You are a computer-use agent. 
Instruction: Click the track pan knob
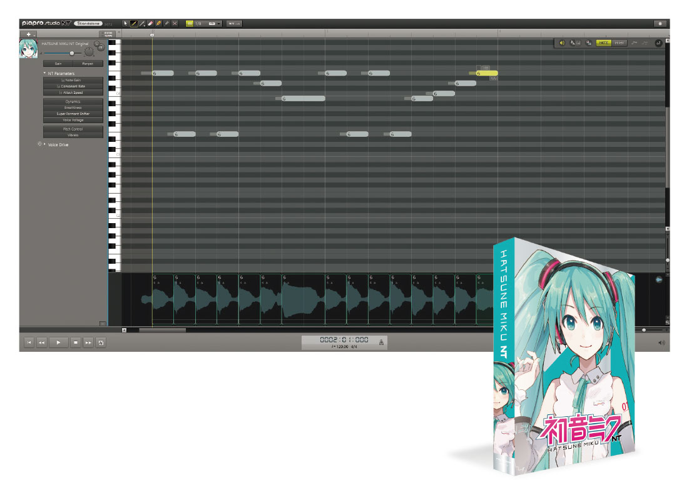[x=89, y=52]
